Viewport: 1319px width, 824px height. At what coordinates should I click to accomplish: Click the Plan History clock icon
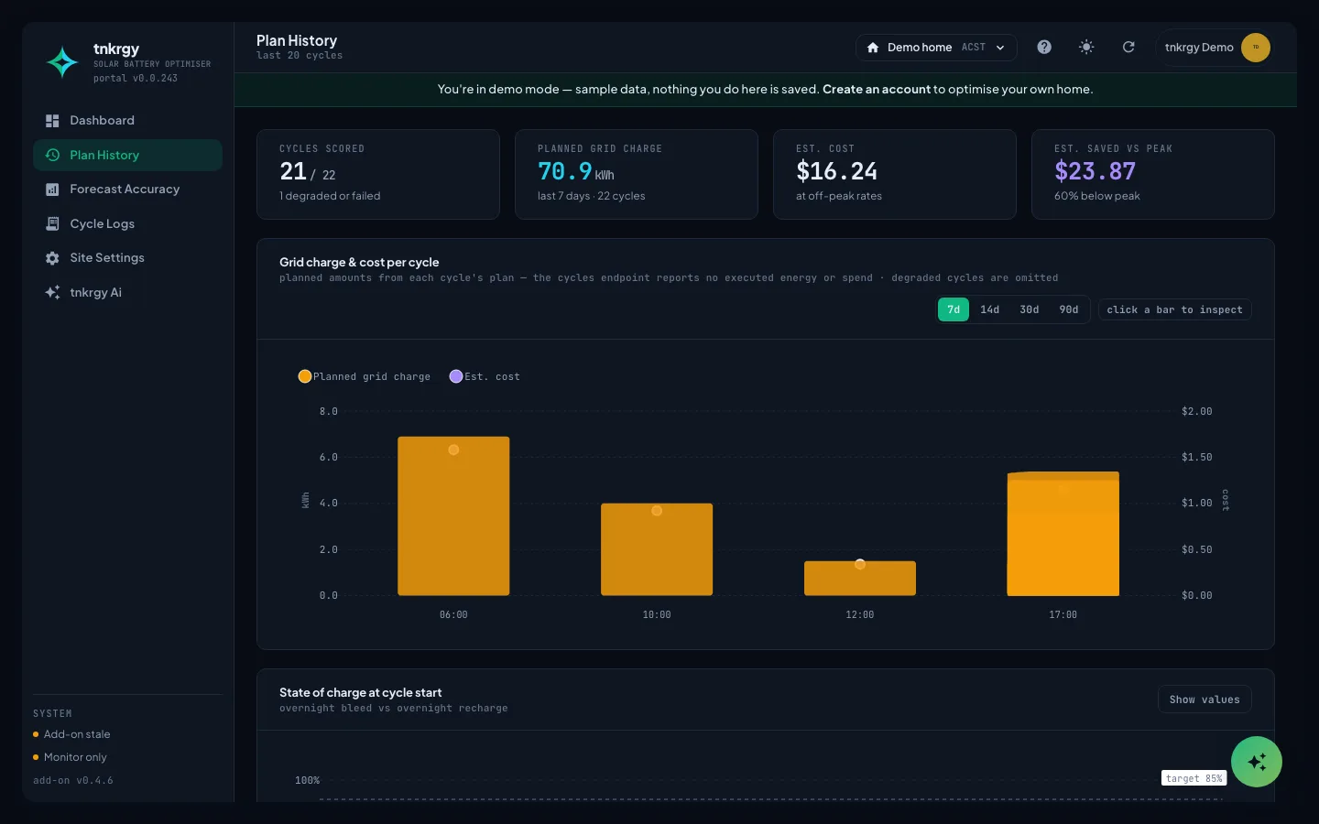point(52,155)
